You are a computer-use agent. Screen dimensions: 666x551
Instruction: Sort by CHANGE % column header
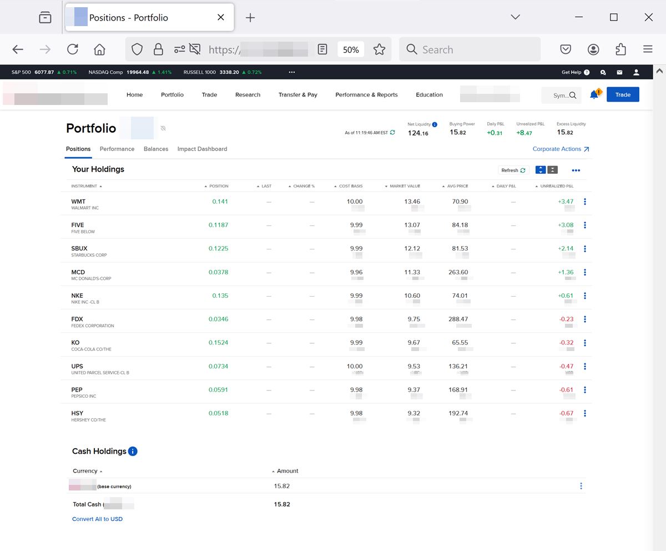pos(301,186)
